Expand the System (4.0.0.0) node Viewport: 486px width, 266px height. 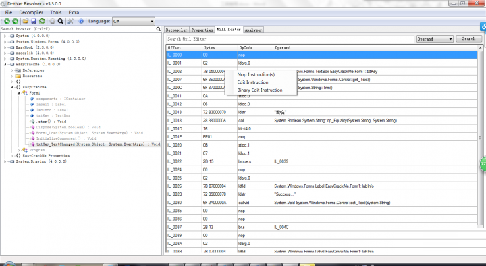point(5,36)
